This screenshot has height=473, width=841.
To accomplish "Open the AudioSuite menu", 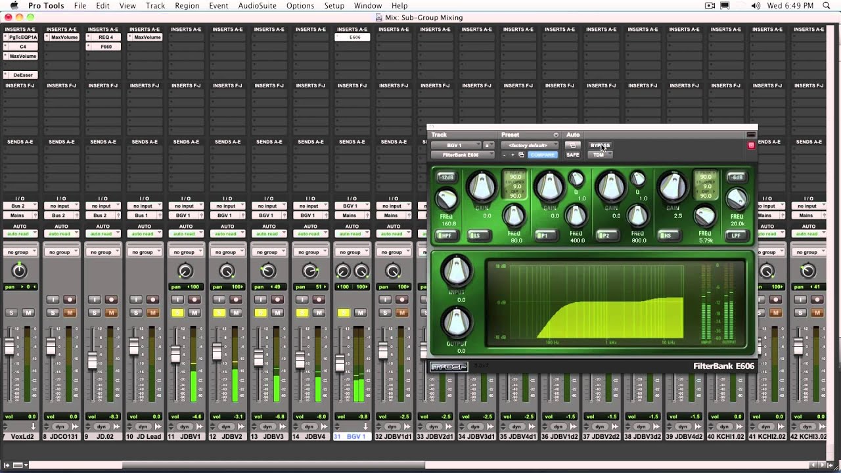I will coord(258,6).
